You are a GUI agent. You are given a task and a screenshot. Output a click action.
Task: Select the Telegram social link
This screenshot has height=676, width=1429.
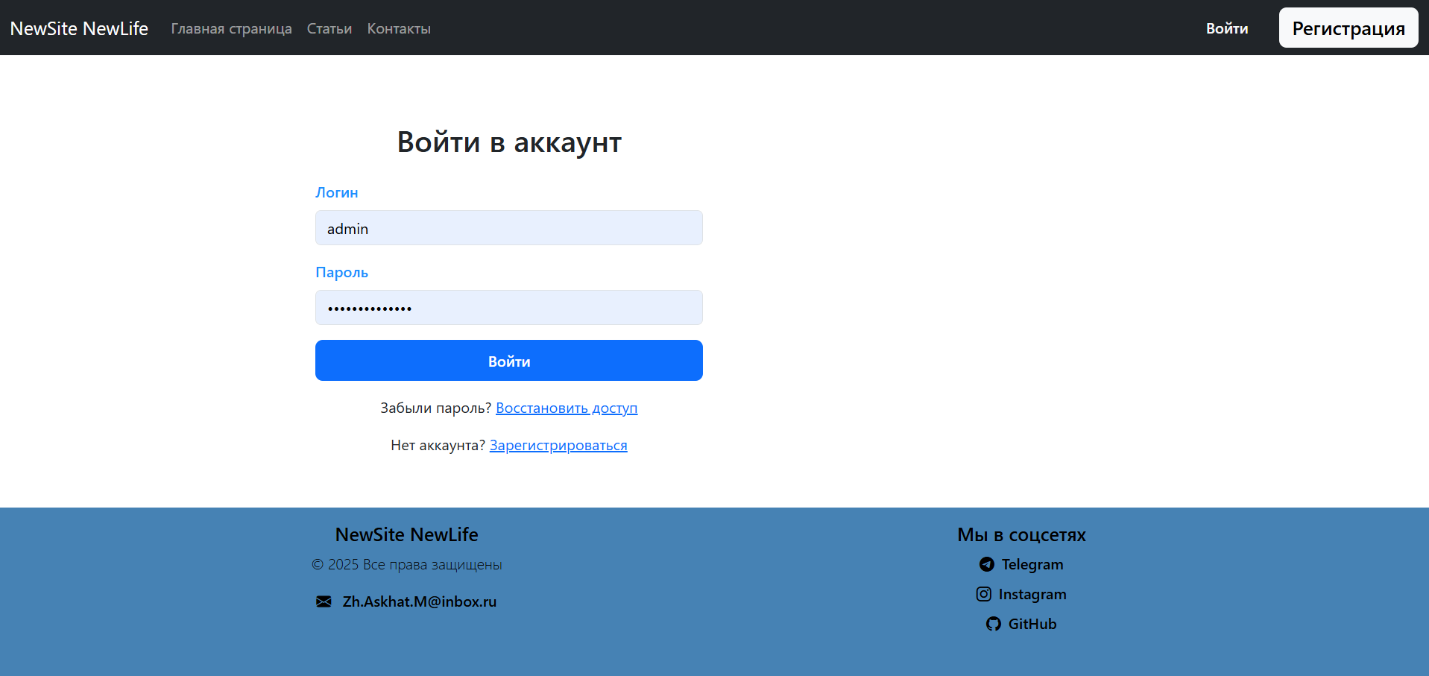[x=1032, y=564]
